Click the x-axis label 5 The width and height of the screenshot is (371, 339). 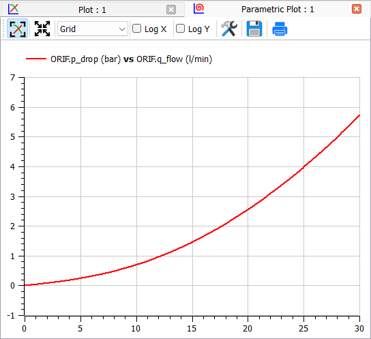coord(80,328)
